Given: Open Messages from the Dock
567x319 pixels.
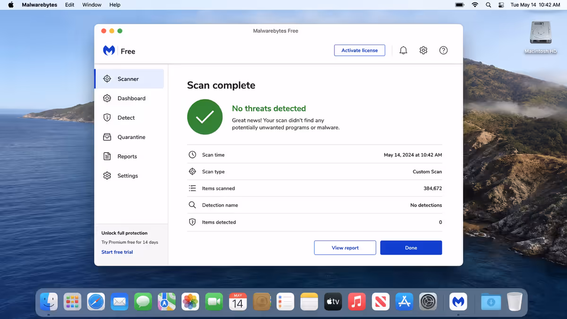Looking at the screenshot, I should 143,302.
